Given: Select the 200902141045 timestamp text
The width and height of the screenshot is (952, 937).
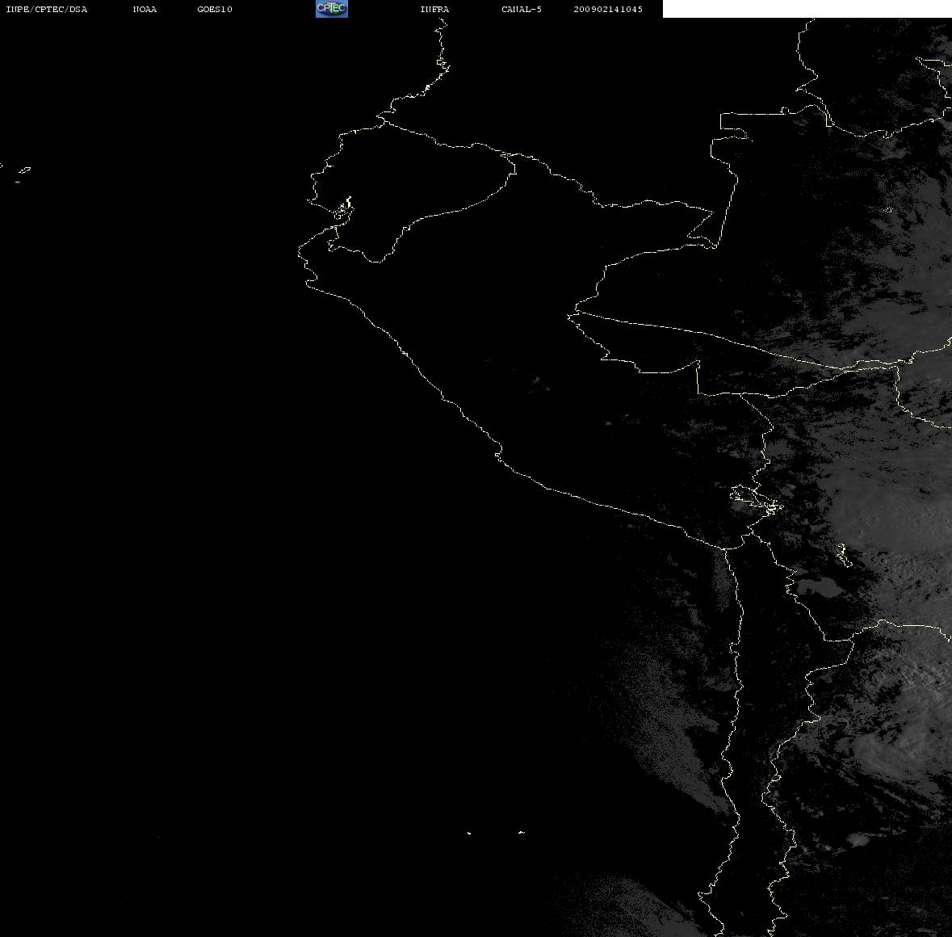Looking at the screenshot, I should [x=608, y=9].
